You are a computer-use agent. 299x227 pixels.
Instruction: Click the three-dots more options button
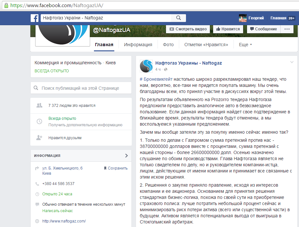tap(287, 29)
